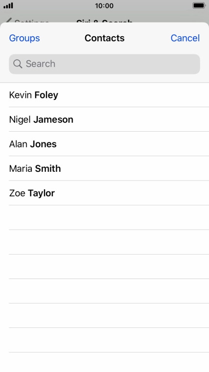Tap the sheet header blank area between Groups and Contacts
The image size is (209, 372).
point(62,38)
